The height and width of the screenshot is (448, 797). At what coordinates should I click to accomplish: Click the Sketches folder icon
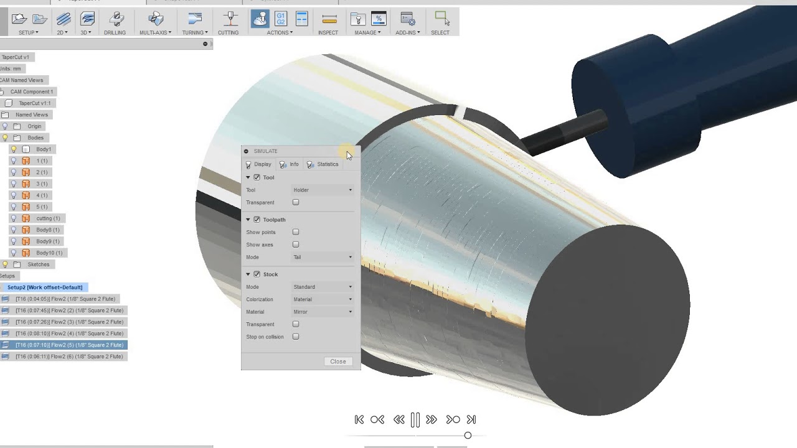[x=17, y=264]
